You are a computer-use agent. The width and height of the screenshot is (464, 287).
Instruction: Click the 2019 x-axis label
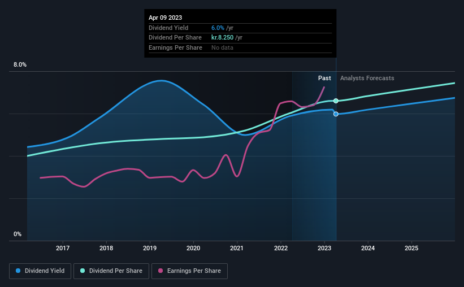pyautogui.click(x=150, y=248)
